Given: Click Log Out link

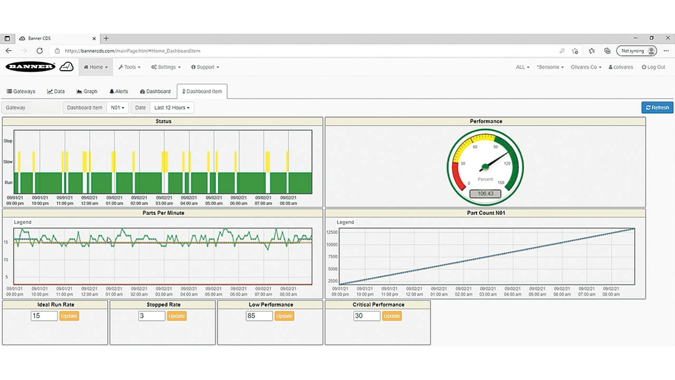Looking at the screenshot, I should pyautogui.click(x=653, y=67).
